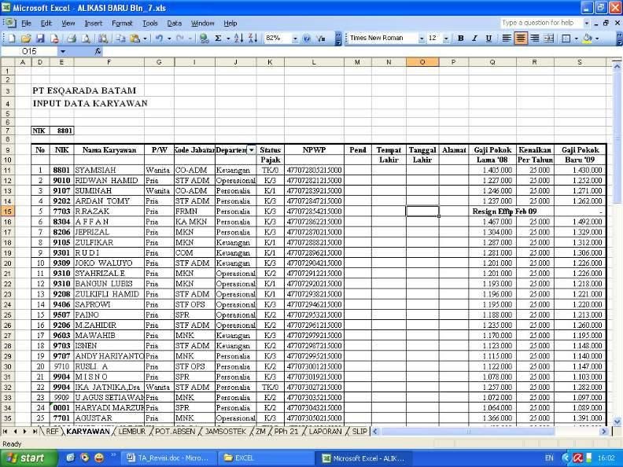Screen dimensions: 623x467
Task: Save the workbook with the floppy disk icon
Action: coord(40,38)
